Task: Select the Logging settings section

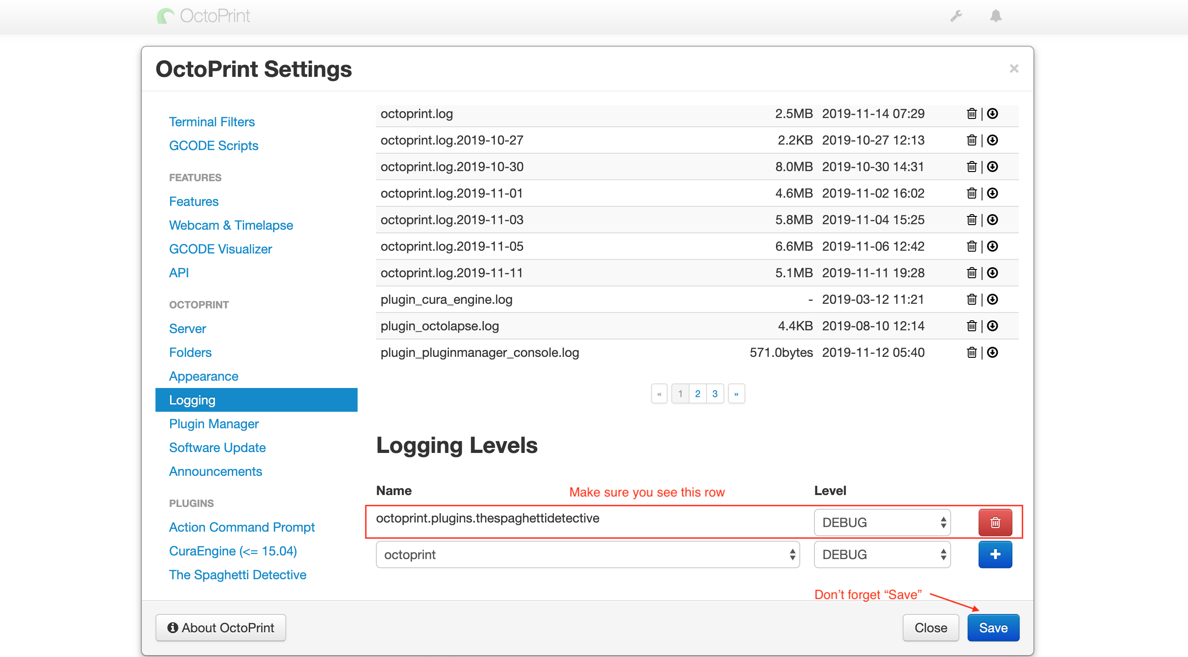Action: tap(256, 400)
